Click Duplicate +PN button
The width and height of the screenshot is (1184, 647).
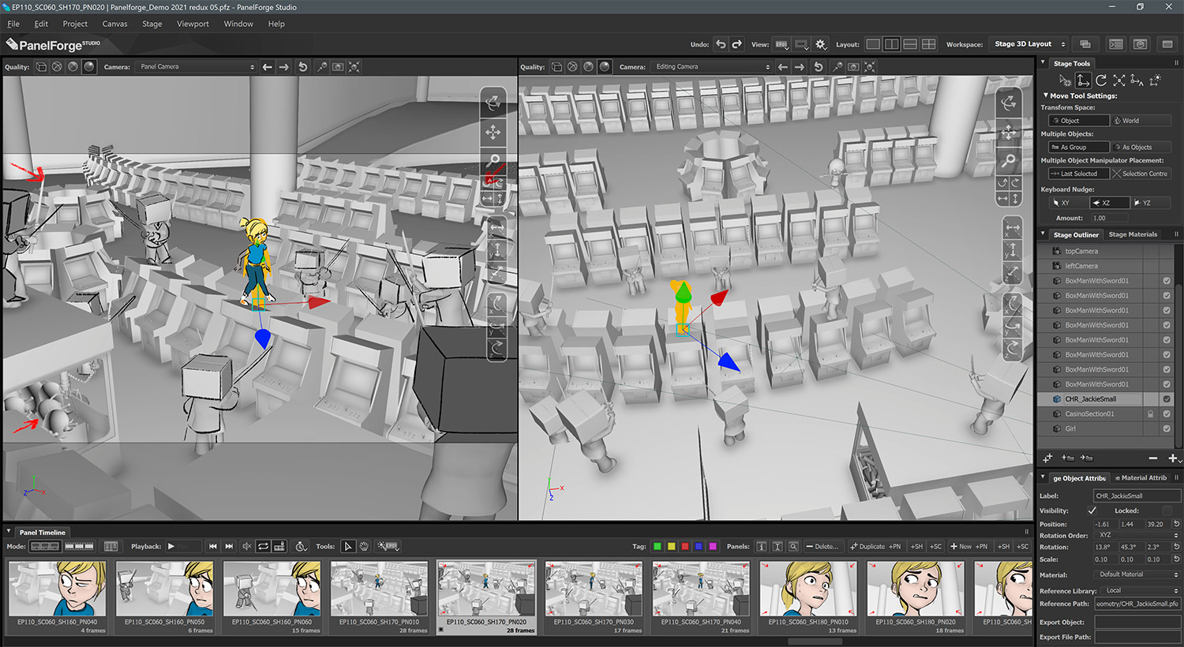(876, 546)
